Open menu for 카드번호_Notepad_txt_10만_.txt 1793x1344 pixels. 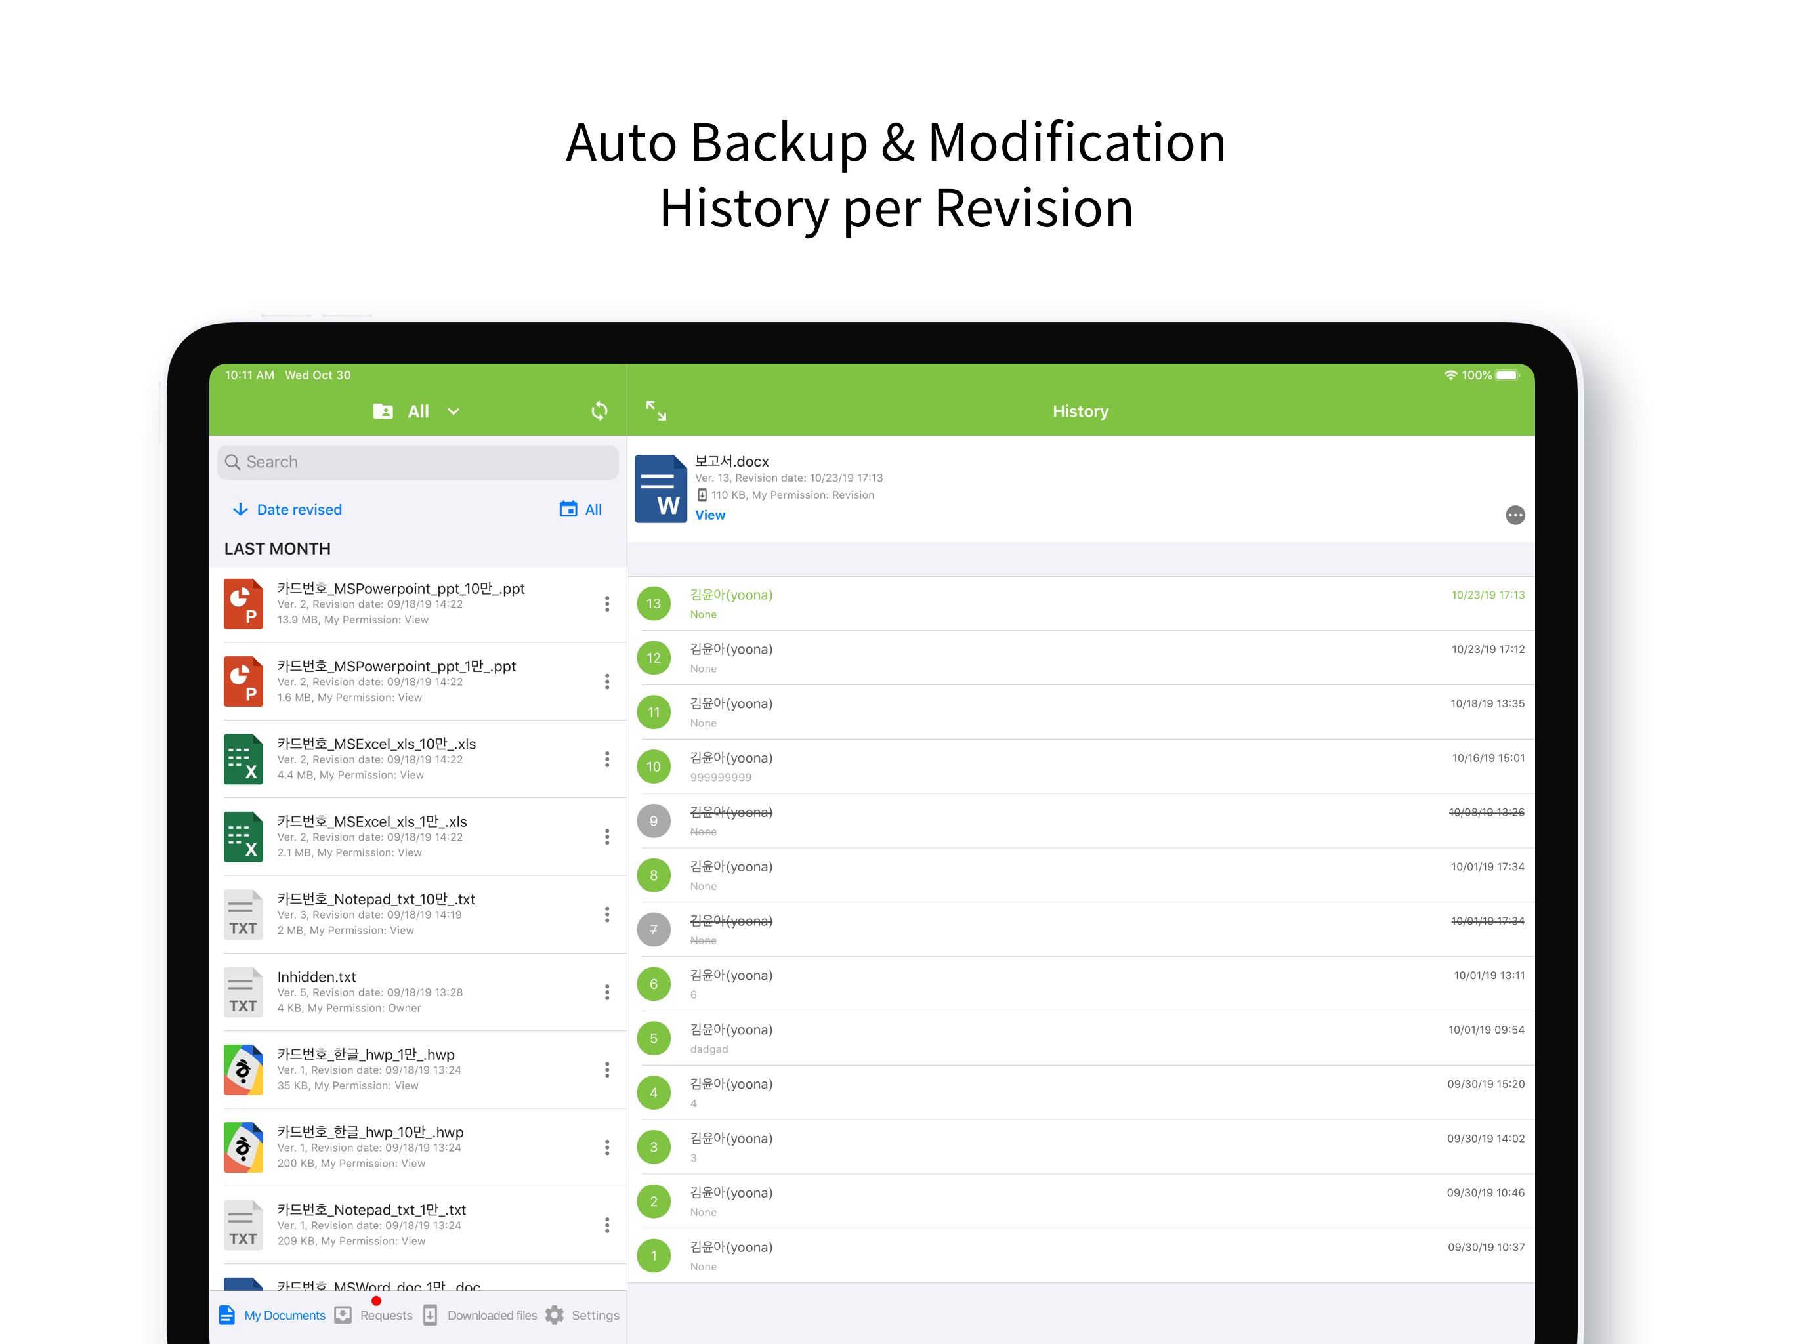coord(606,914)
